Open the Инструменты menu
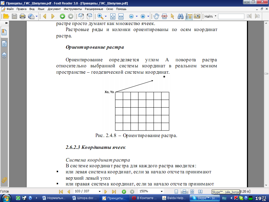The width and height of the screenshot is (269, 202). [73, 9]
